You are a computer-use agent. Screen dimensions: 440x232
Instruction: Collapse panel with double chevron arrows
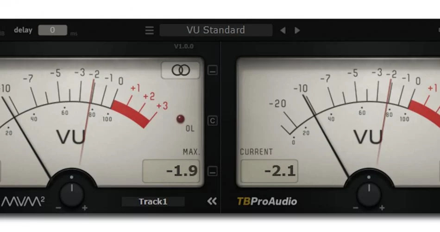pos(212,201)
